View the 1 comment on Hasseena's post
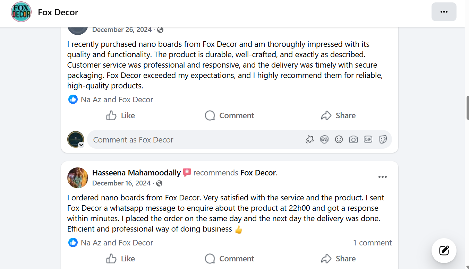Viewport: 469px width, 269px height. coord(372,243)
